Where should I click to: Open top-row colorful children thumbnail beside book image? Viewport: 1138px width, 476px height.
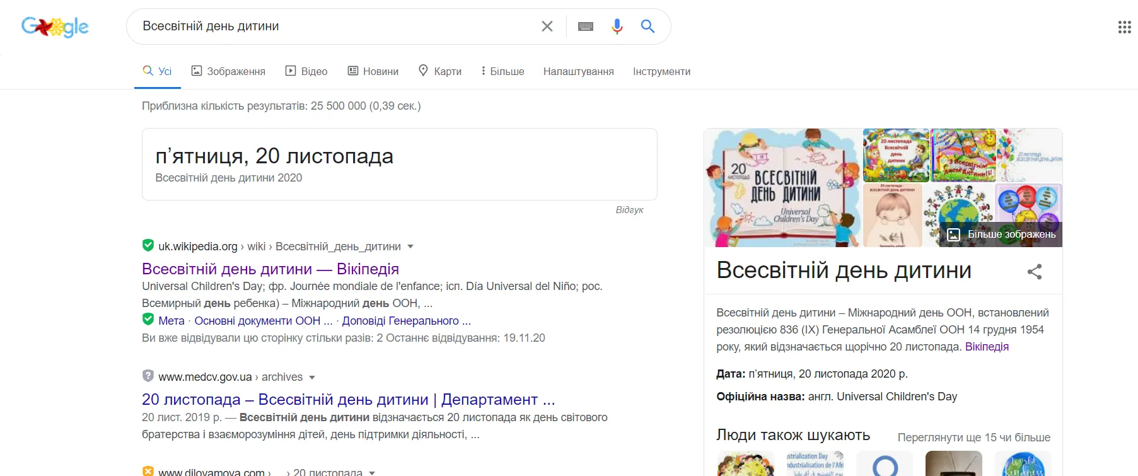(896, 155)
